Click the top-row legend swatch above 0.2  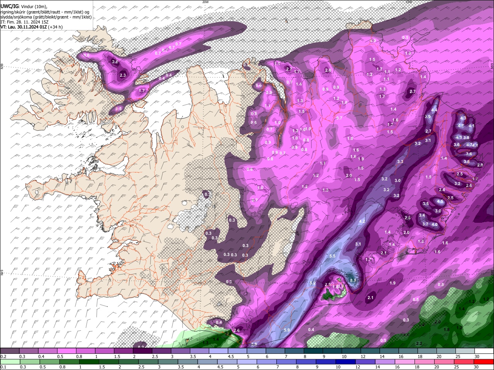(10, 351)
